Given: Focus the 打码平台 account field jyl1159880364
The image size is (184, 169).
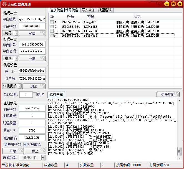Looking at the screenshot, I should [32, 44].
